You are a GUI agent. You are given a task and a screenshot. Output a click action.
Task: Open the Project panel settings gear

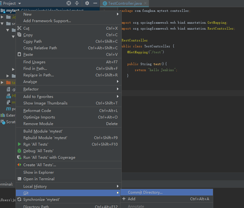[87, 3]
